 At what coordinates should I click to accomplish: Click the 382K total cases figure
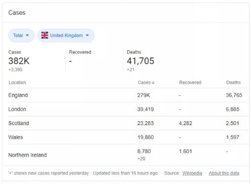click(x=19, y=61)
